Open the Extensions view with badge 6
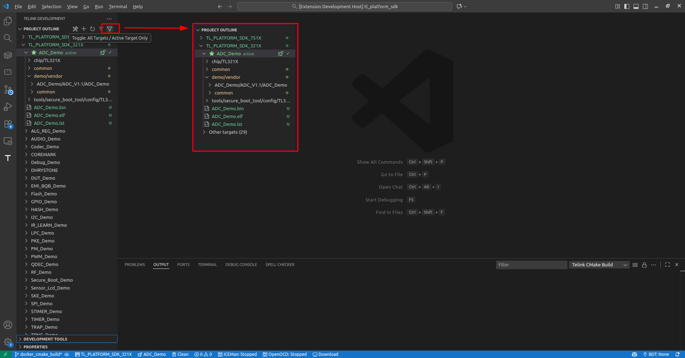Viewport: 685px width, 358px height. tap(8, 124)
